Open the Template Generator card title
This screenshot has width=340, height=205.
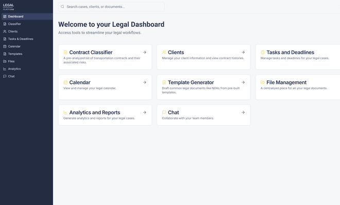point(191,82)
